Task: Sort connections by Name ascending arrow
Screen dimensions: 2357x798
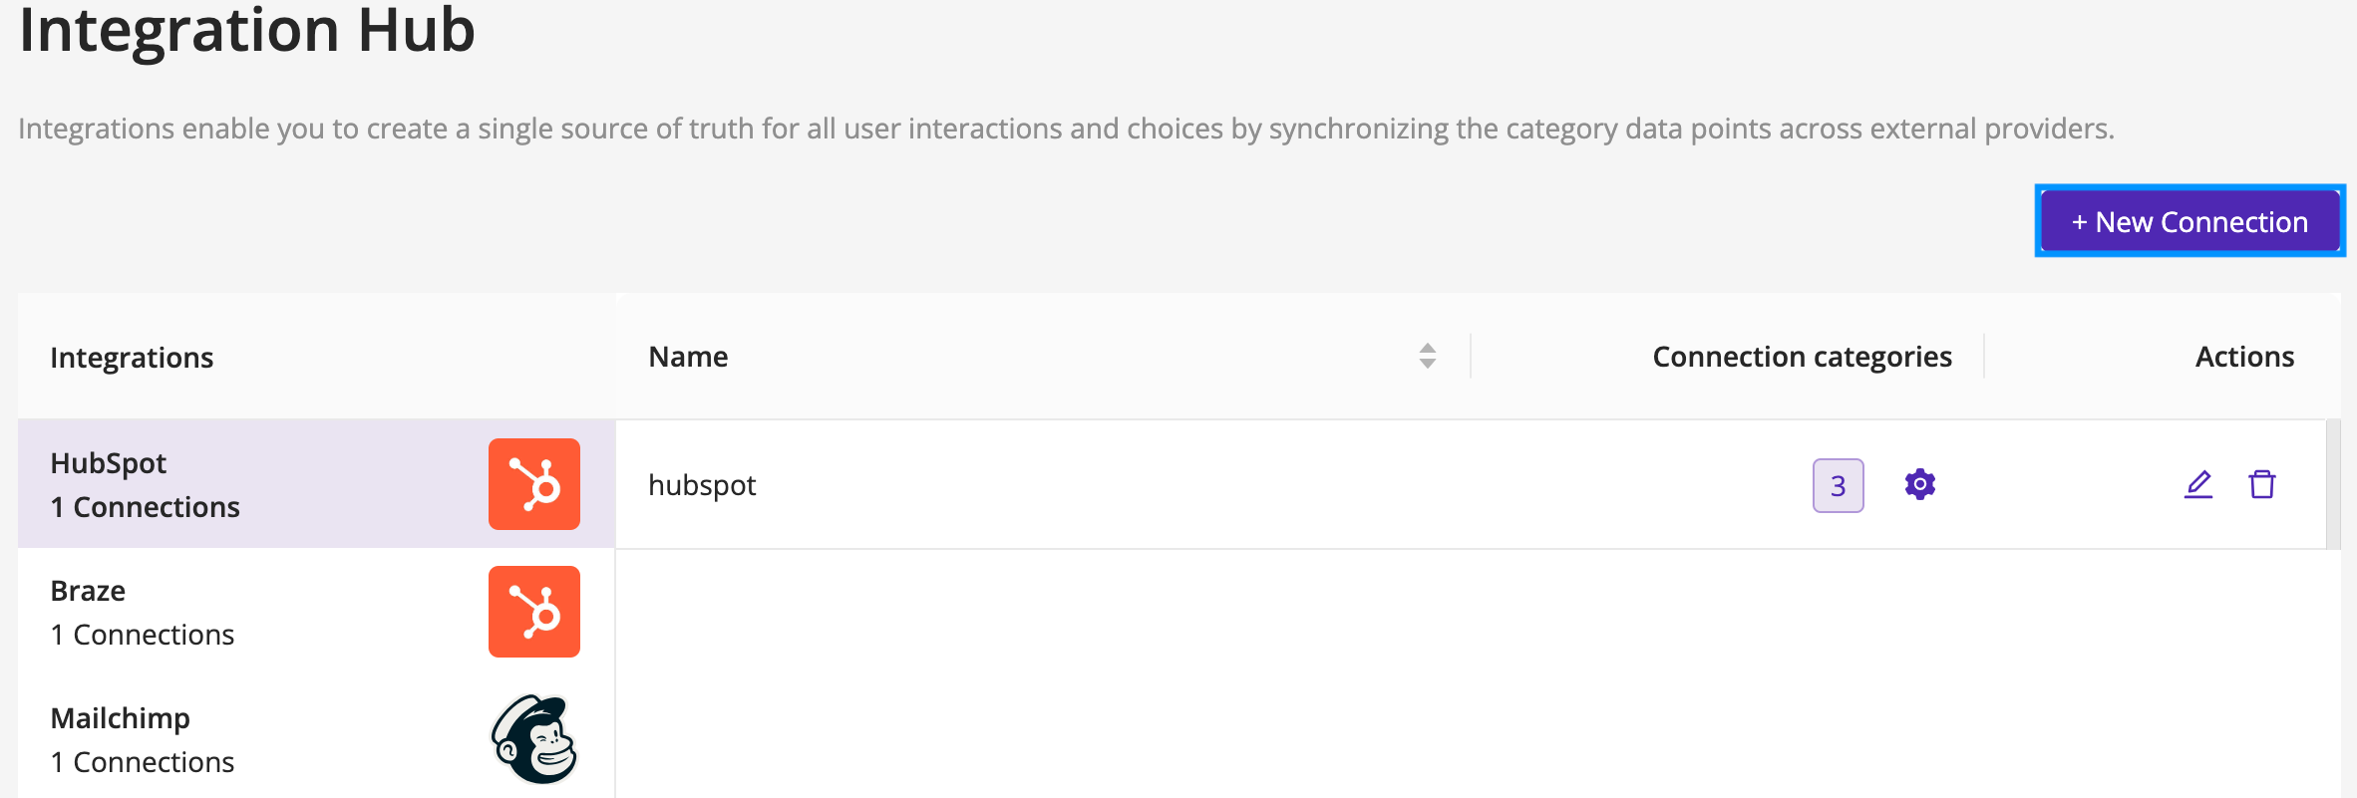Action: (1428, 348)
